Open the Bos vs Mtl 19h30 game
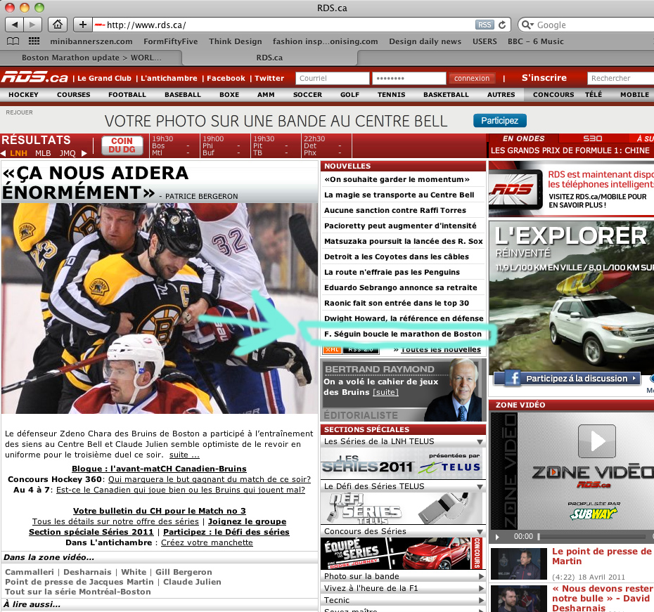 pyautogui.click(x=174, y=146)
